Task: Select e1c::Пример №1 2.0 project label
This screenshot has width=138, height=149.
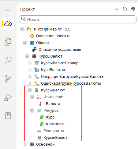Action: (52, 29)
